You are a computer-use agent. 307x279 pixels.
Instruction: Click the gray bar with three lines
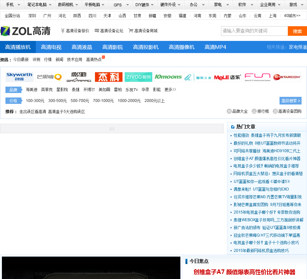pyautogui.click(x=112, y=128)
